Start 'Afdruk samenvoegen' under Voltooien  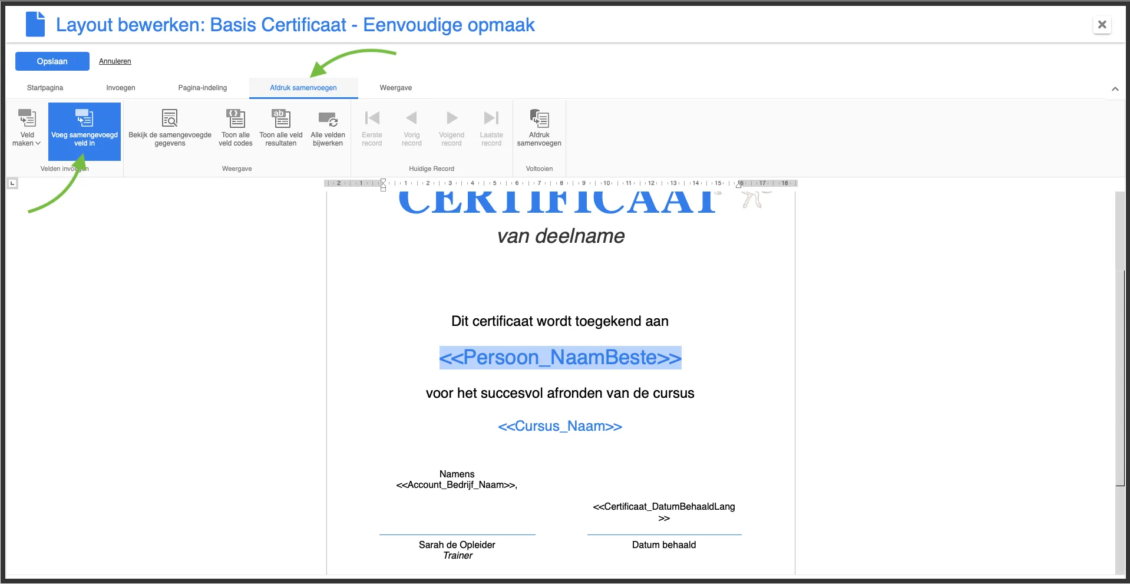pyautogui.click(x=539, y=127)
